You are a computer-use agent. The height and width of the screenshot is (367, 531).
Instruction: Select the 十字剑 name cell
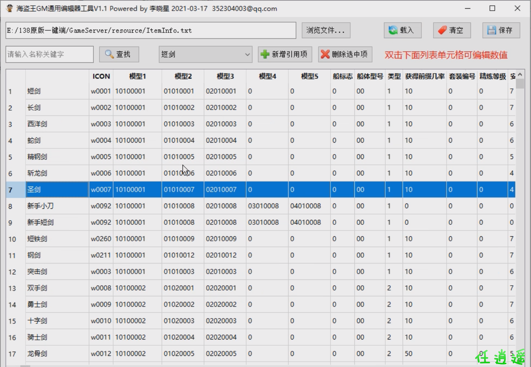pos(57,321)
